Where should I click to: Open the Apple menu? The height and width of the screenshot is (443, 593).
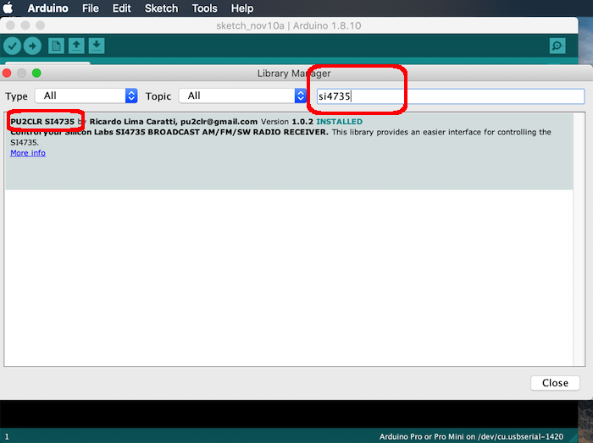(8, 8)
